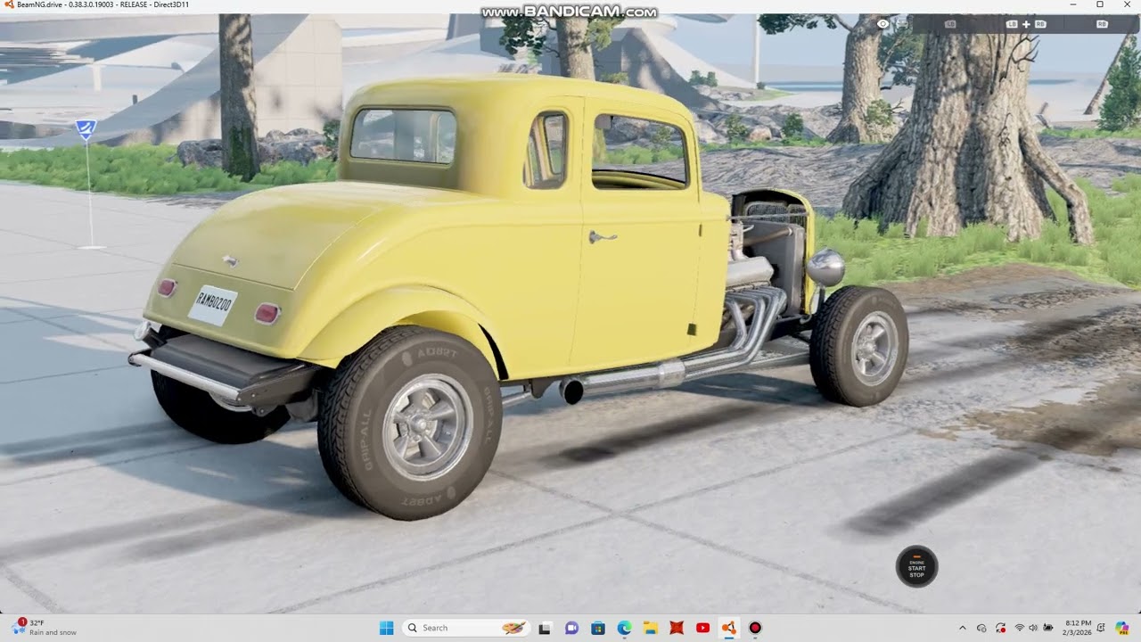Select the BeamNG.drive taskbar icon
1141x642 pixels.
(x=728, y=628)
